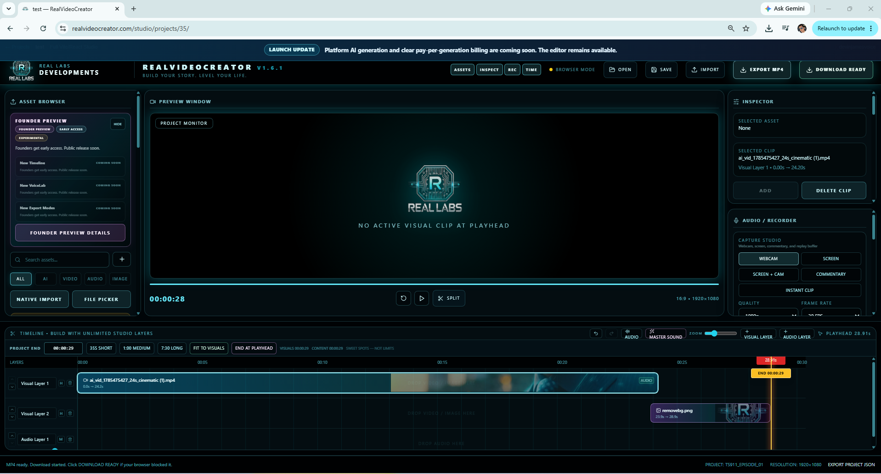Viewport: 881px width, 474px height.
Task: Toggle the Rec panel button
Action: 512,70
